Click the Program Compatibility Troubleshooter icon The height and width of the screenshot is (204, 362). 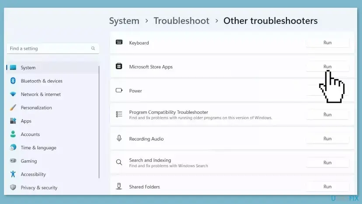(x=119, y=114)
